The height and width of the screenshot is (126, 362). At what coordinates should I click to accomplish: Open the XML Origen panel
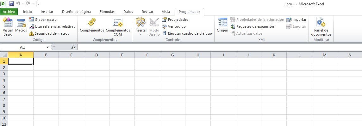click(222, 25)
